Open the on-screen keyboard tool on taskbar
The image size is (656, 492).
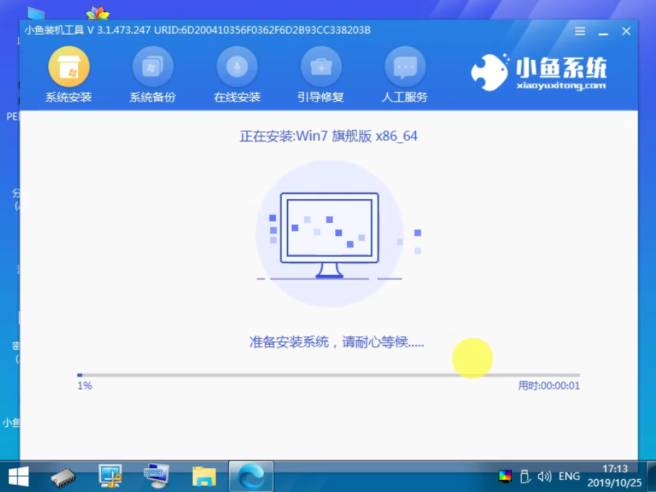pyautogui.click(x=157, y=476)
